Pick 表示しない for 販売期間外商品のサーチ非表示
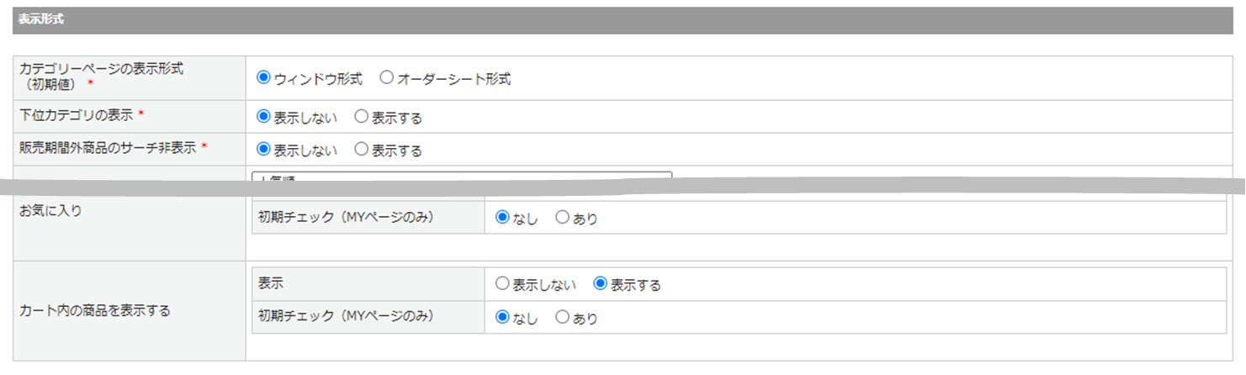The width and height of the screenshot is (1246, 375). pyautogui.click(x=263, y=150)
